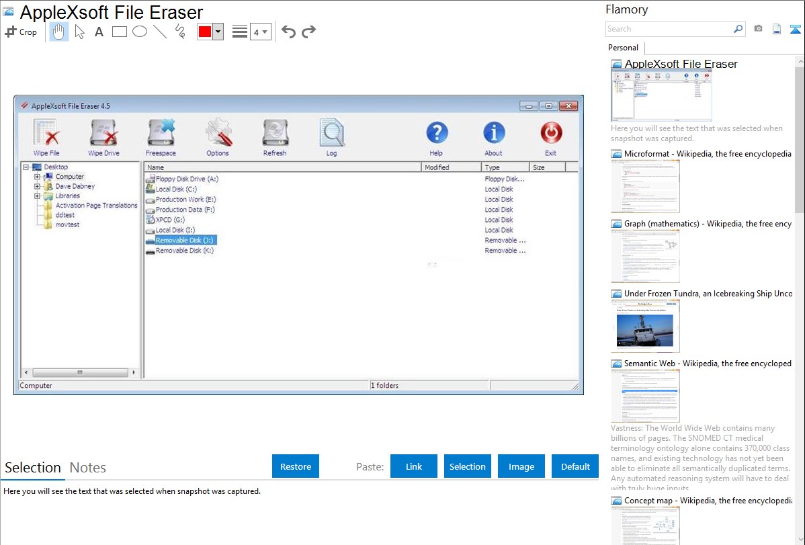This screenshot has width=805, height=545.
Task: Sort list by Size column header
Action: click(x=547, y=167)
